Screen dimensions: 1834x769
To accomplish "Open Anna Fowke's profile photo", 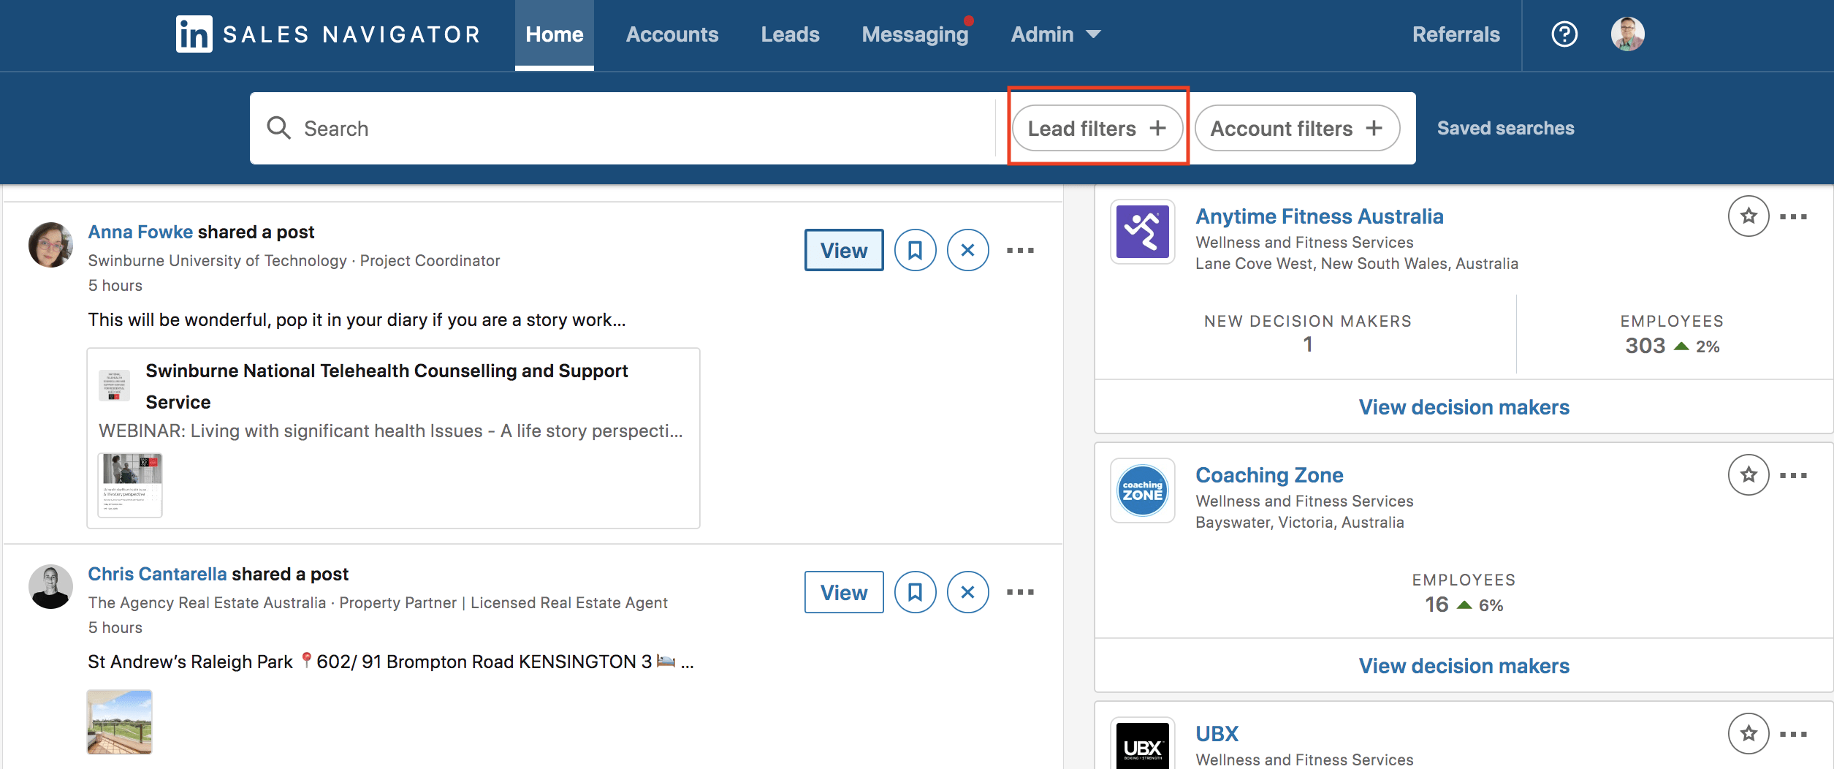I will click(50, 245).
